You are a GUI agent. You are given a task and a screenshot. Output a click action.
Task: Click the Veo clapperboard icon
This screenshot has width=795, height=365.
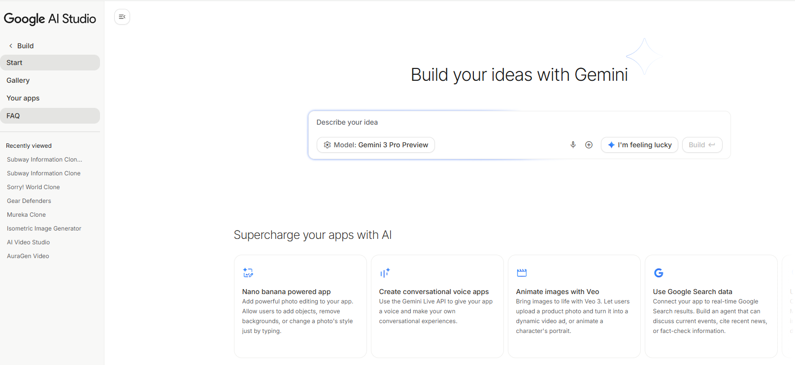tap(522, 272)
